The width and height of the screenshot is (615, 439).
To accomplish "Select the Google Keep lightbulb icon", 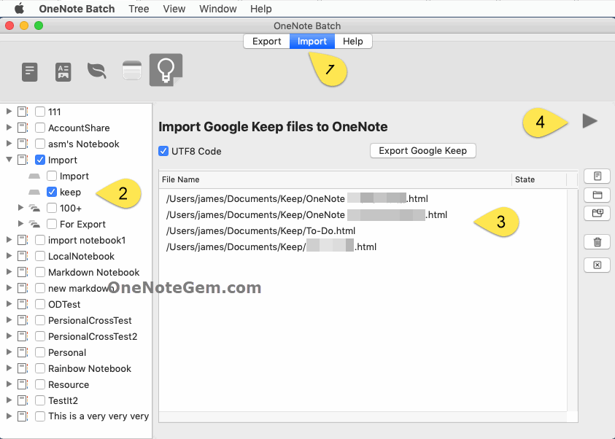I will click(166, 70).
